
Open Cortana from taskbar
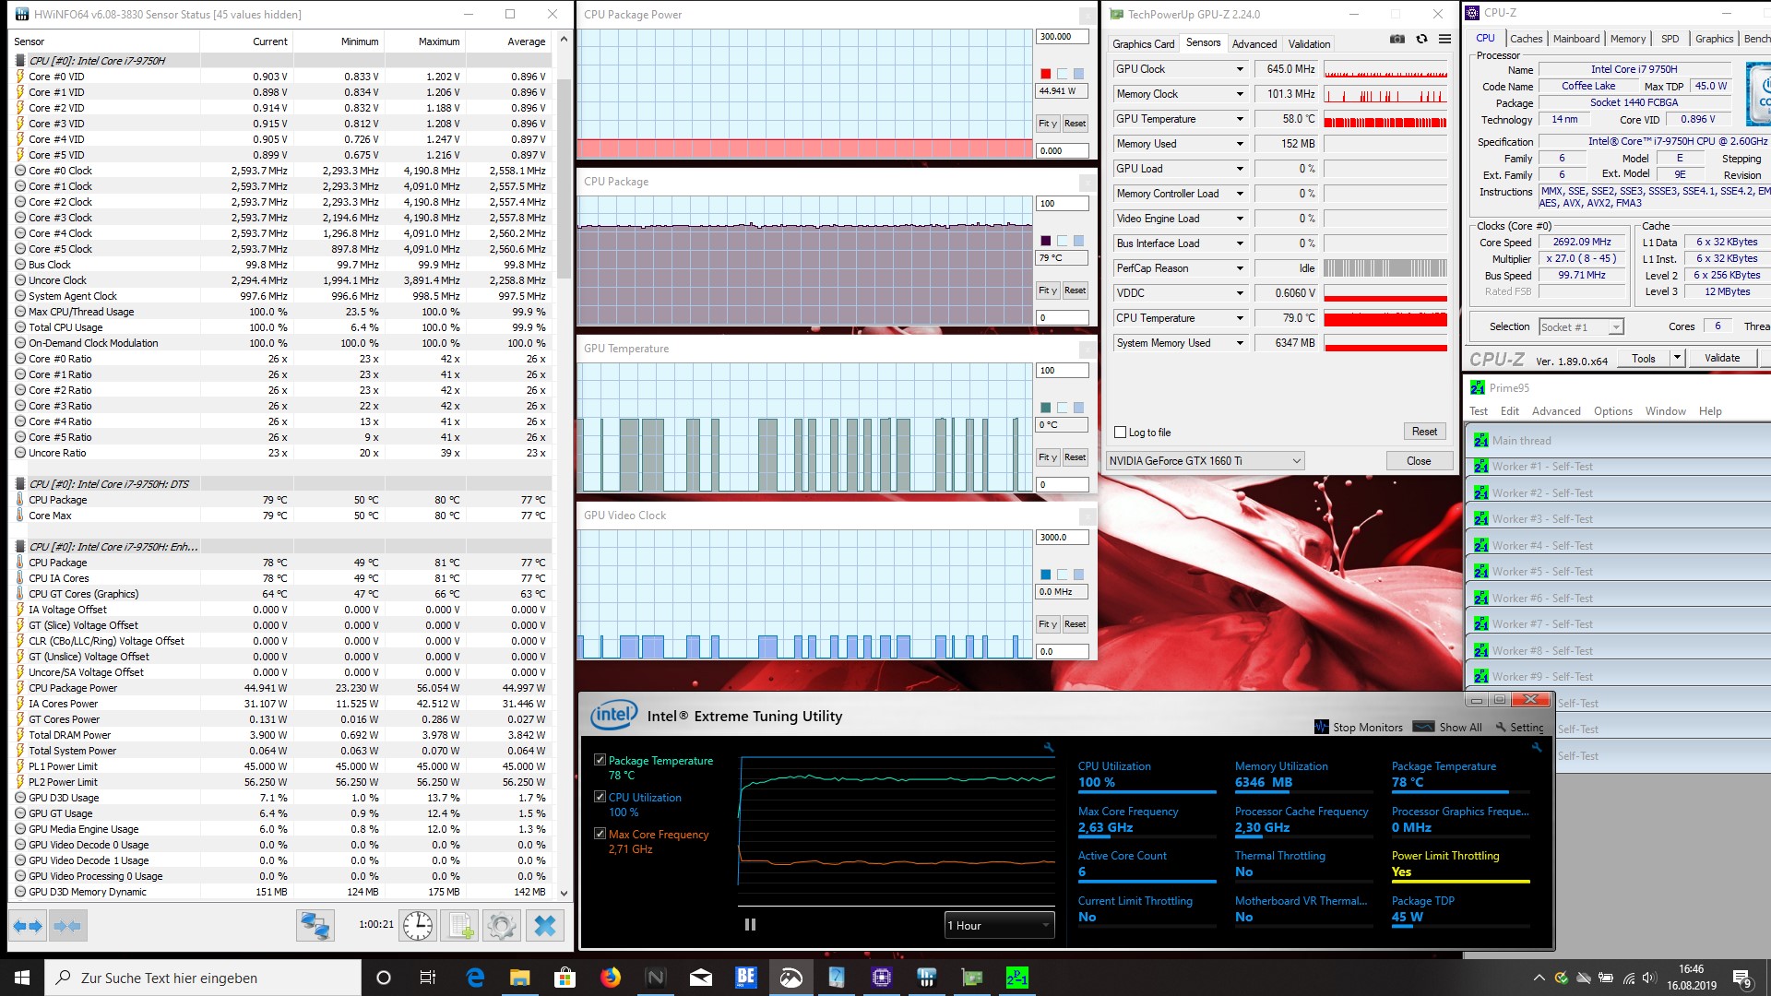point(384,978)
